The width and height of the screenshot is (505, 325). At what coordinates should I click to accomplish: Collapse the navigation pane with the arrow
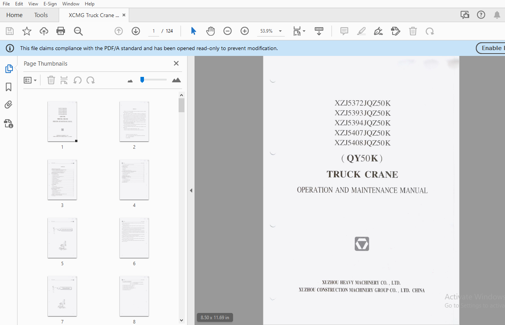point(191,190)
